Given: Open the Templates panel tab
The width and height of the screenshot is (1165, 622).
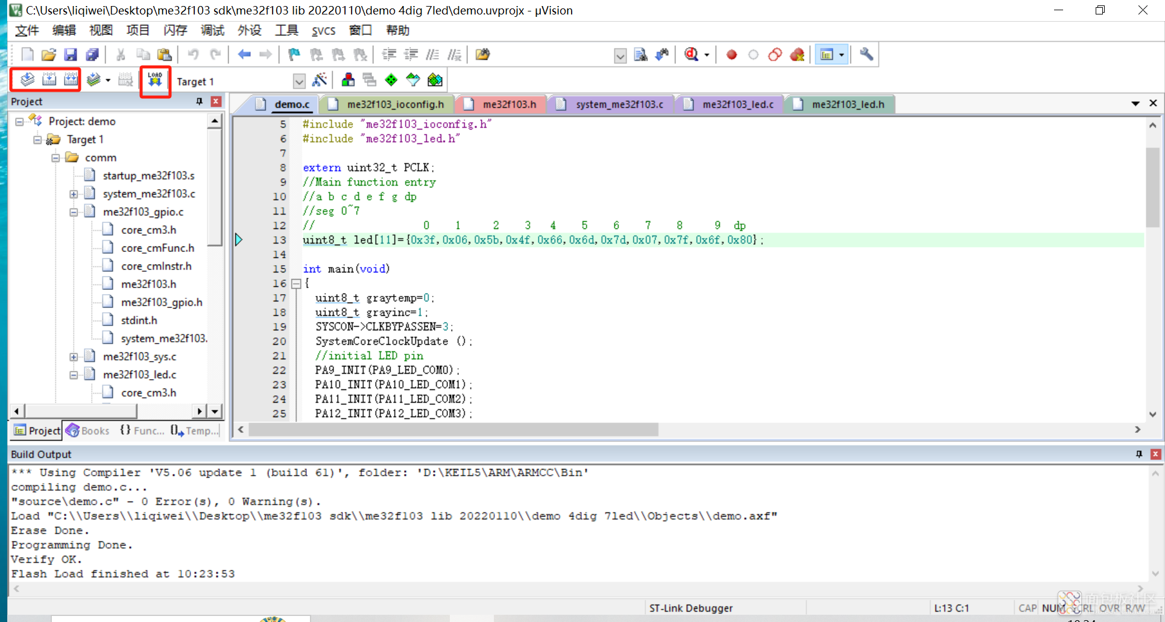Looking at the screenshot, I should pos(194,430).
